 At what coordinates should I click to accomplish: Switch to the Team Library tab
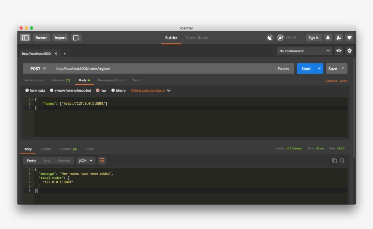(197, 38)
